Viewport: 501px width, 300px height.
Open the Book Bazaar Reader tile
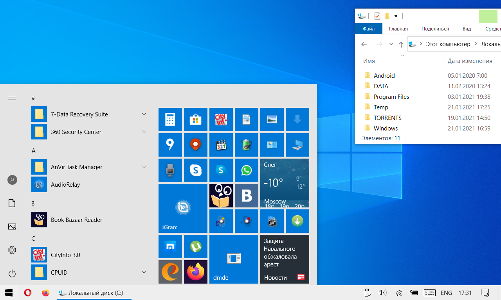coord(221,196)
